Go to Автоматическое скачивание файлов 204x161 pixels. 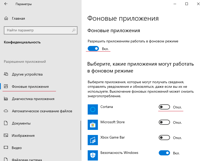pos(42,111)
